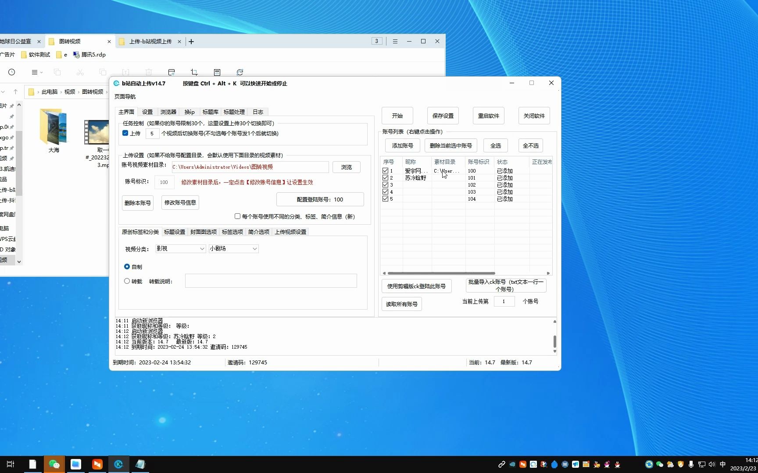Open the 标题处理 tab
The width and height of the screenshot is (758, 473).
tap(234, 112)
